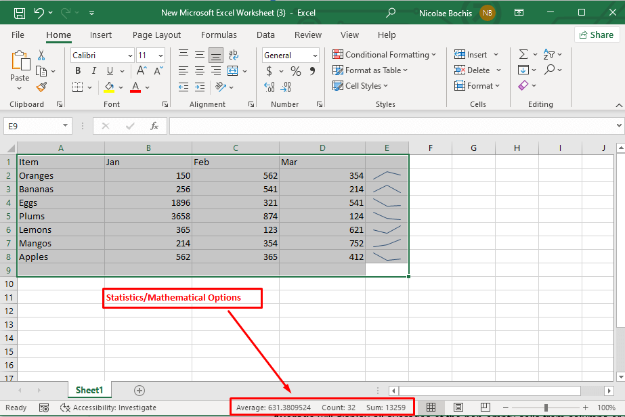Click the Insert Function fx icon
625x417 pixels.
[x=154, y=126]
